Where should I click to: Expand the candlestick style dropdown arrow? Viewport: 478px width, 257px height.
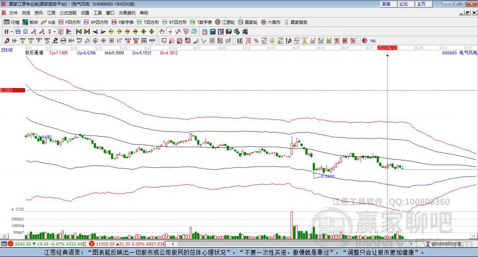pos(55,32)
